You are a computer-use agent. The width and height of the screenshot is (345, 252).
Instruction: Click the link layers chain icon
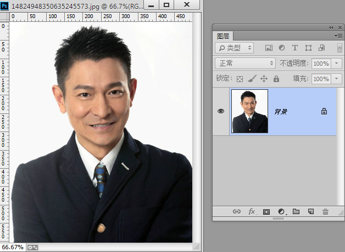tap(237, 211)
